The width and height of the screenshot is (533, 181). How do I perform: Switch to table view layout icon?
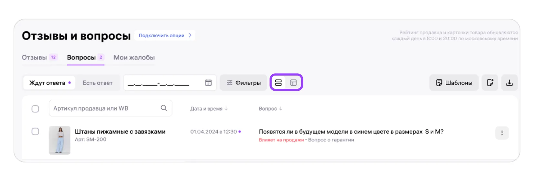(x=293, y=83)
